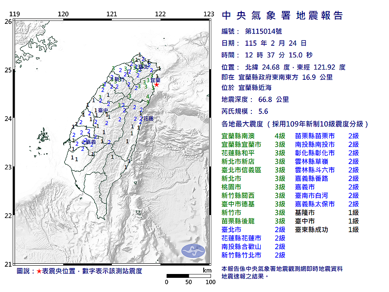This screenshot has height=292, width=389.
Task: Click the 宜蘭 label on the map
Action: 155,79
